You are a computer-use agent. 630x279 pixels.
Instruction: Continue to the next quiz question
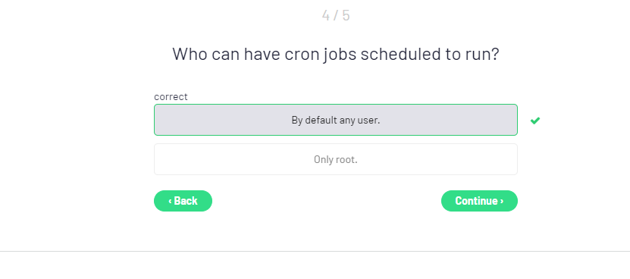click(x=479, y=201)
